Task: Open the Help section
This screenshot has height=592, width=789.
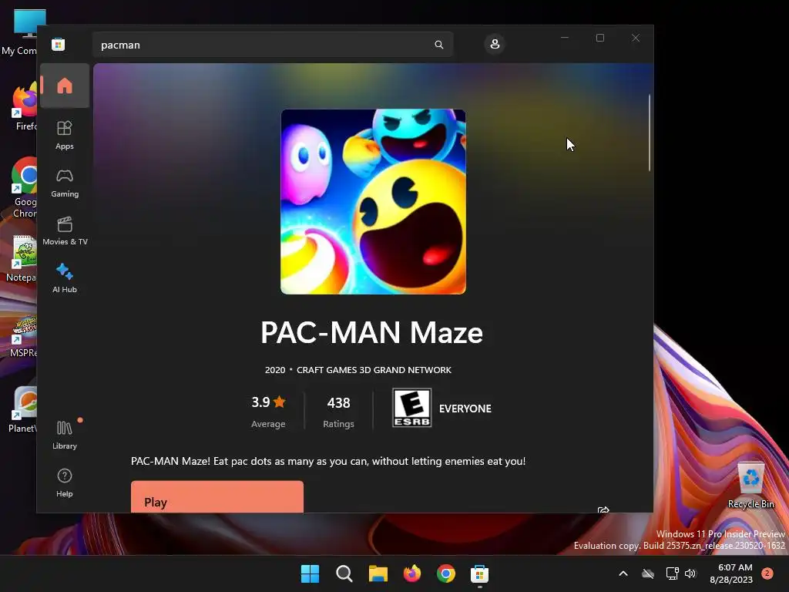Action: 65,483
